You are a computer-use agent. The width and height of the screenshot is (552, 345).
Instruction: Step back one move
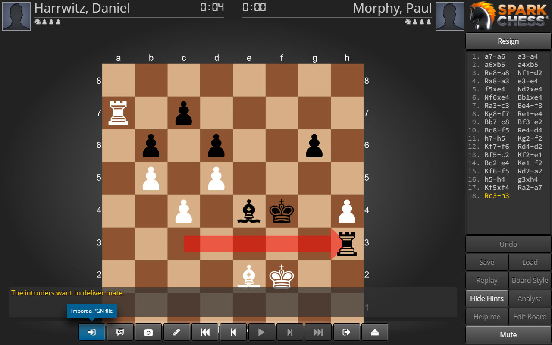pyautogui.click(x=233, y=332)
